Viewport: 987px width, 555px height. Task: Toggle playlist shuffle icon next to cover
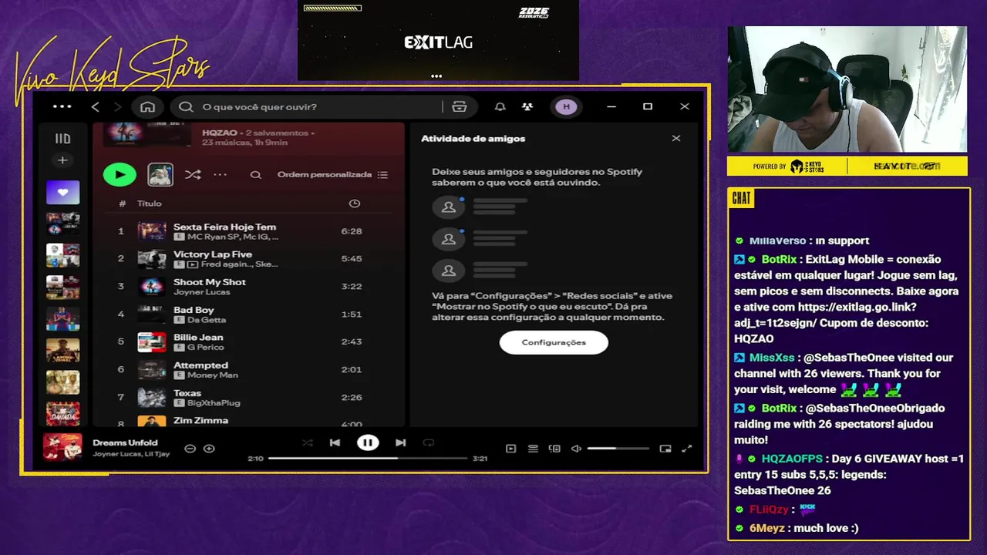[x=193, y=175]
